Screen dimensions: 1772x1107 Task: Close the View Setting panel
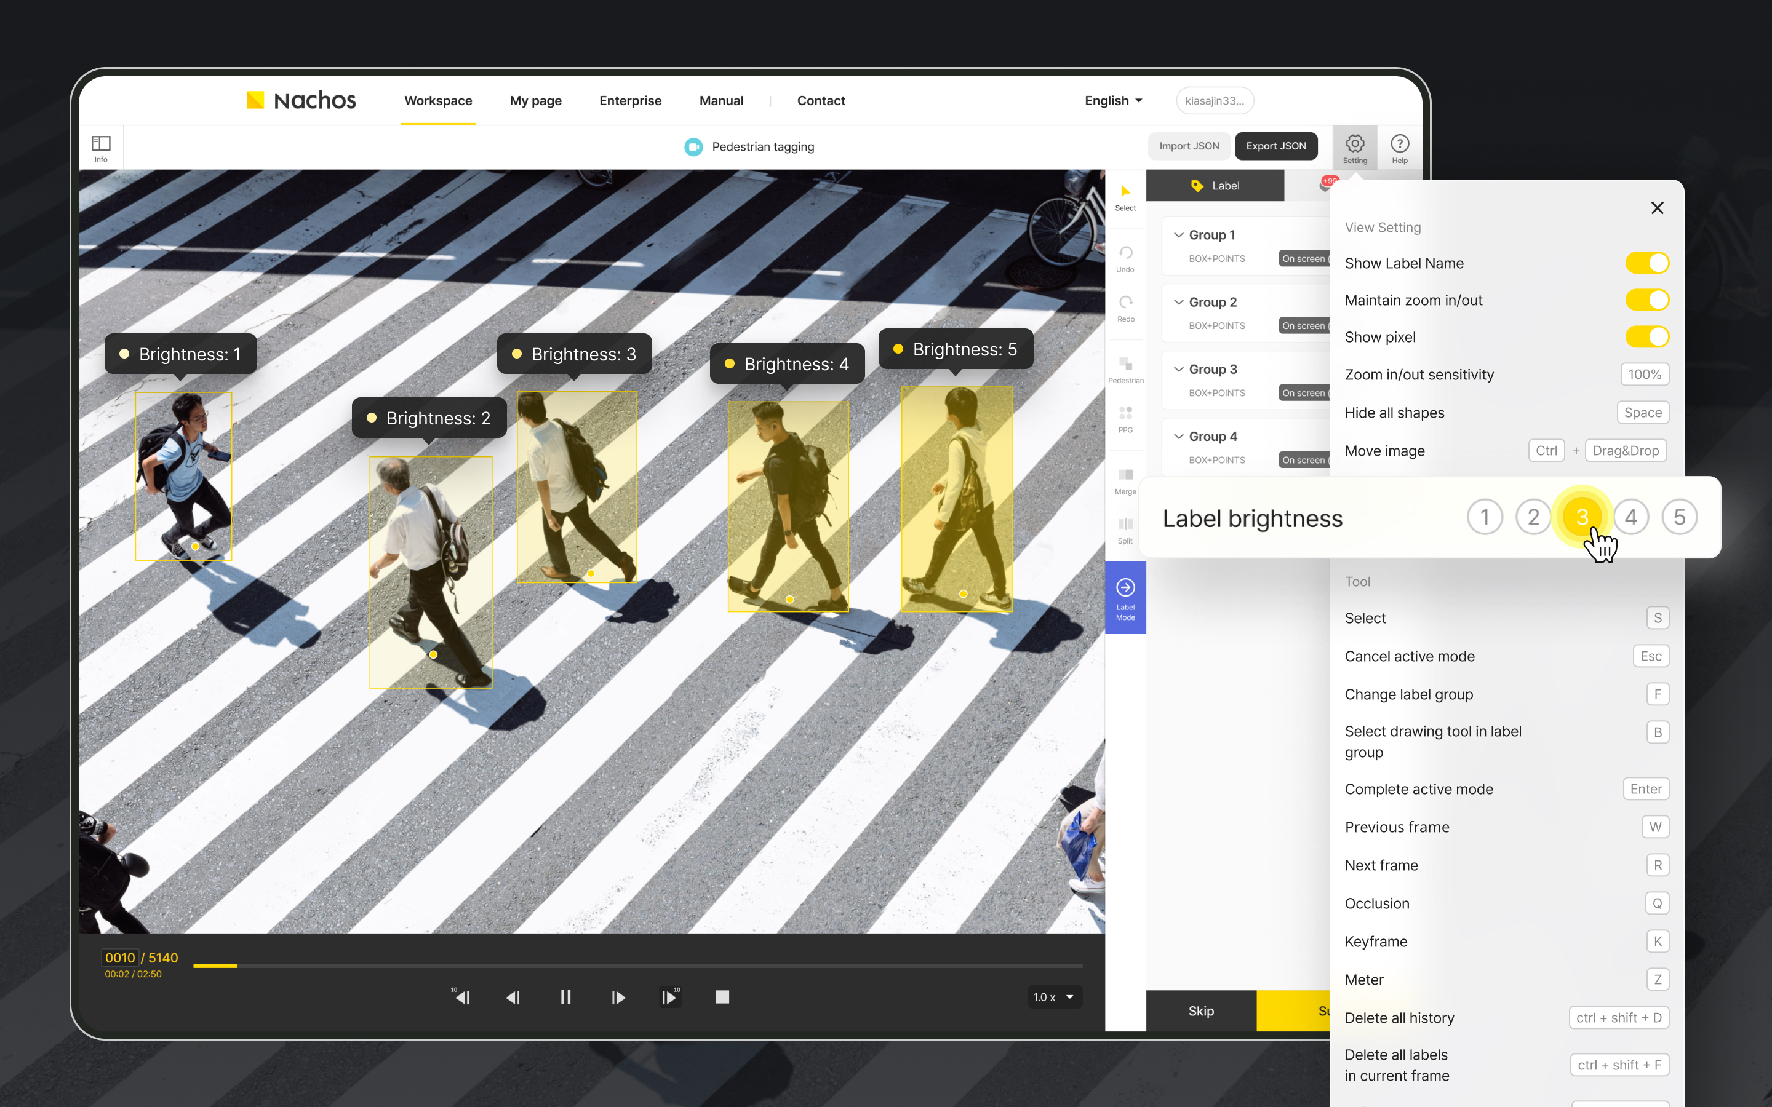pyautogui.click(x=1657, y=208)
